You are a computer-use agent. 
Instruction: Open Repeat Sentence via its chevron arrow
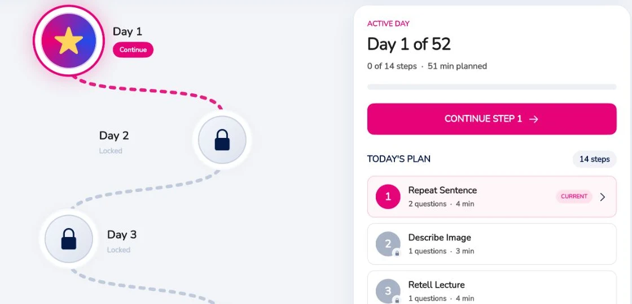[603, 196]
